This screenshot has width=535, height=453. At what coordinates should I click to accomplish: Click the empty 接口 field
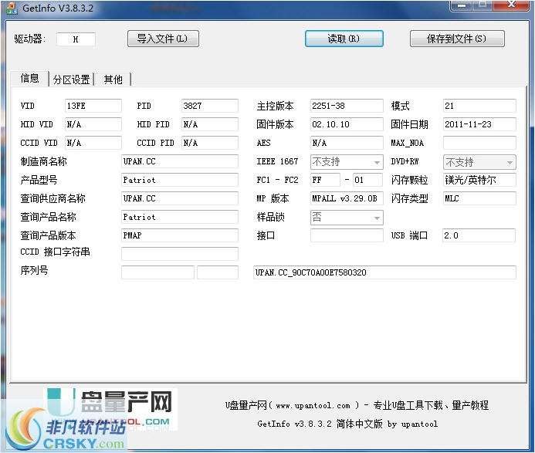pos(347,235)
